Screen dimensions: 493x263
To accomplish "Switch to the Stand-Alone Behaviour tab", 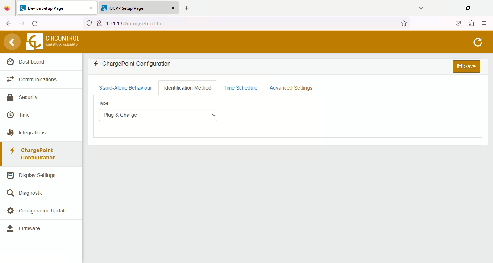I will point(125,88).
